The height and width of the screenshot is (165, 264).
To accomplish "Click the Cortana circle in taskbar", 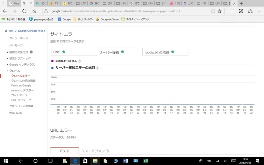I will [x=35, y=161].
